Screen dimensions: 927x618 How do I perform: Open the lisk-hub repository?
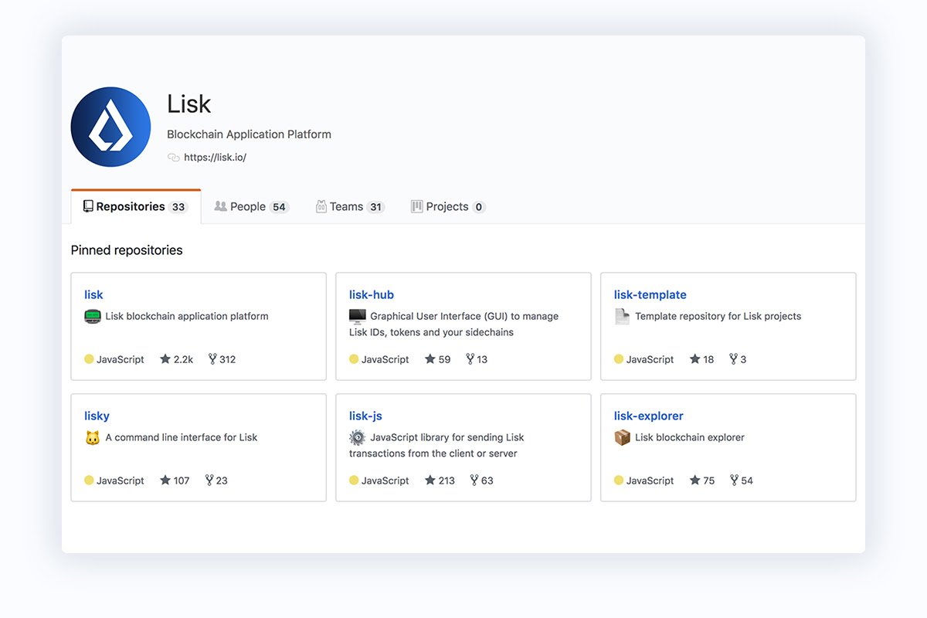pos(372,294)
